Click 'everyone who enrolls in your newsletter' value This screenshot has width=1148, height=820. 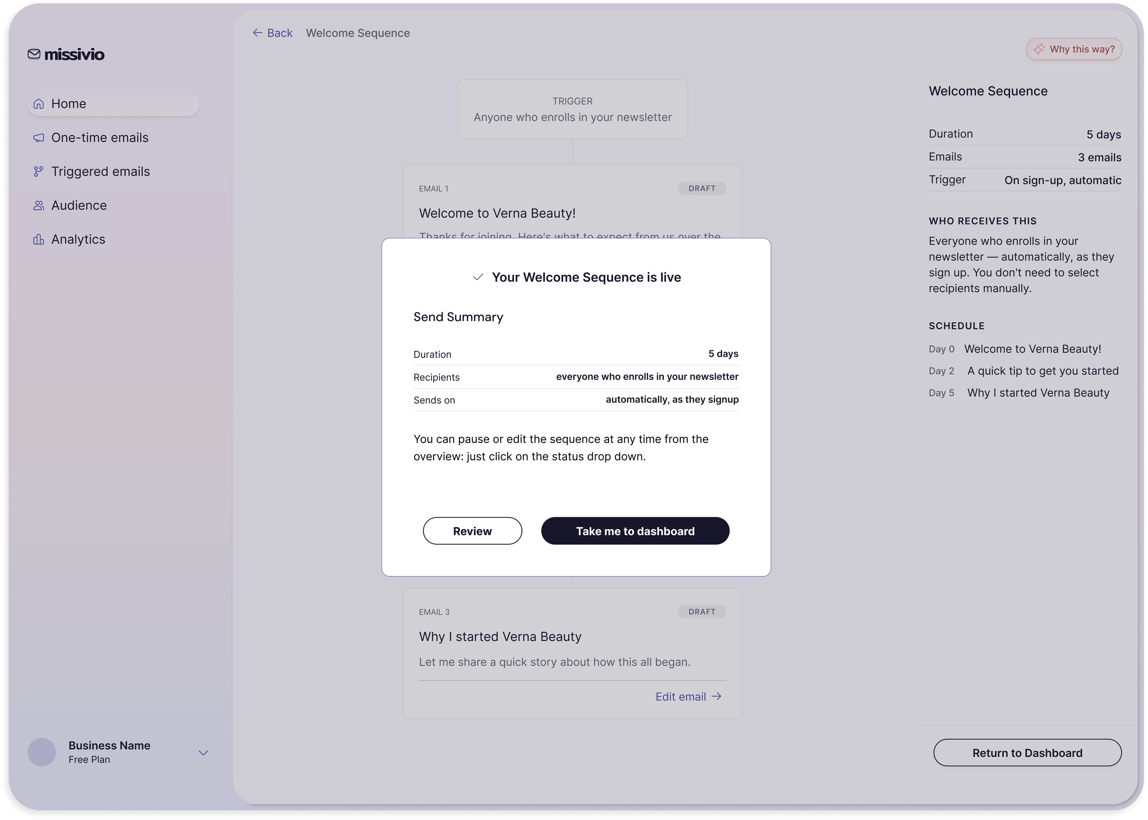tap(647, 377)
